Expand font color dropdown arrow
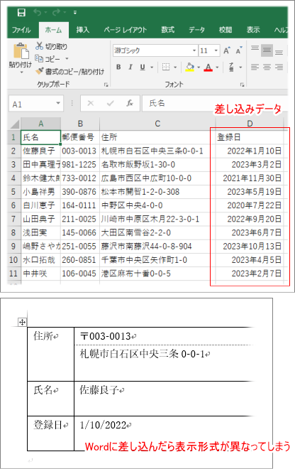This screenshot has height=469, width=295. [x=217, y=68]
